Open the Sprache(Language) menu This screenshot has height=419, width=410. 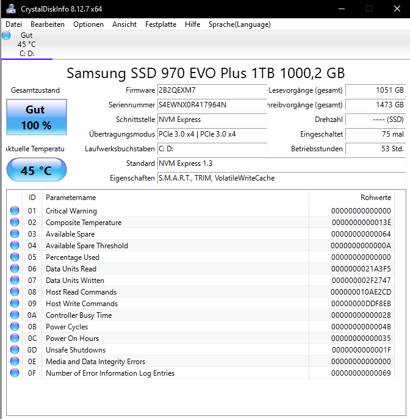point(240,24)
